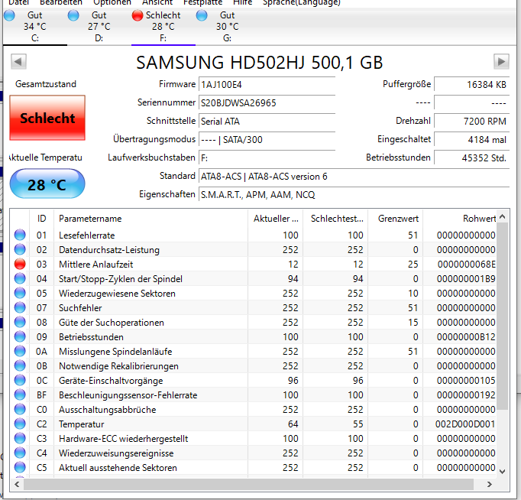521x500 pixels.
Task: Click the Firmware field 1AJ100E4
Action: tap(267, 84)
